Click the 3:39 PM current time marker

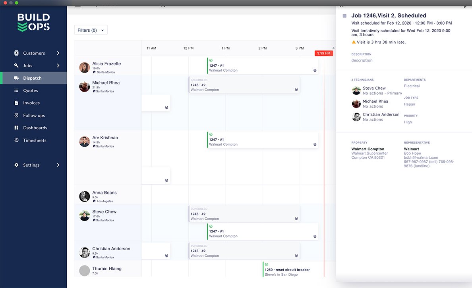pyautogui.click(x=323, y=53)
